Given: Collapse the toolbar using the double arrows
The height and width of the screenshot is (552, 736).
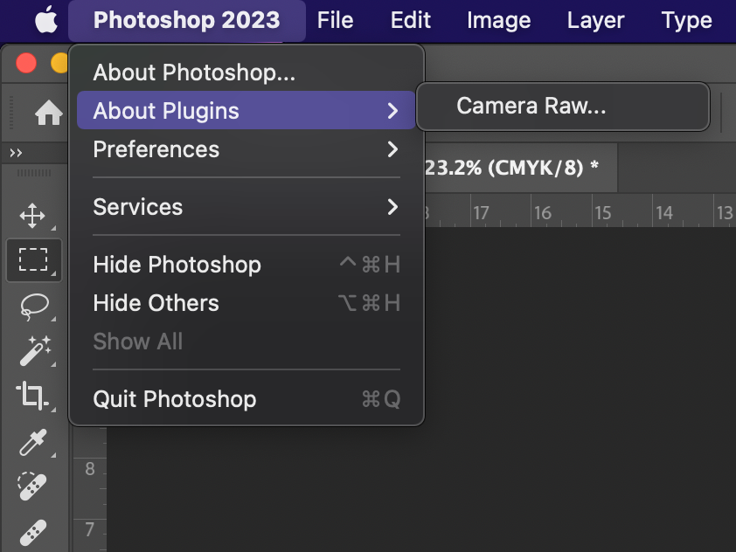Looking at the screenshot, I should 17,153.
